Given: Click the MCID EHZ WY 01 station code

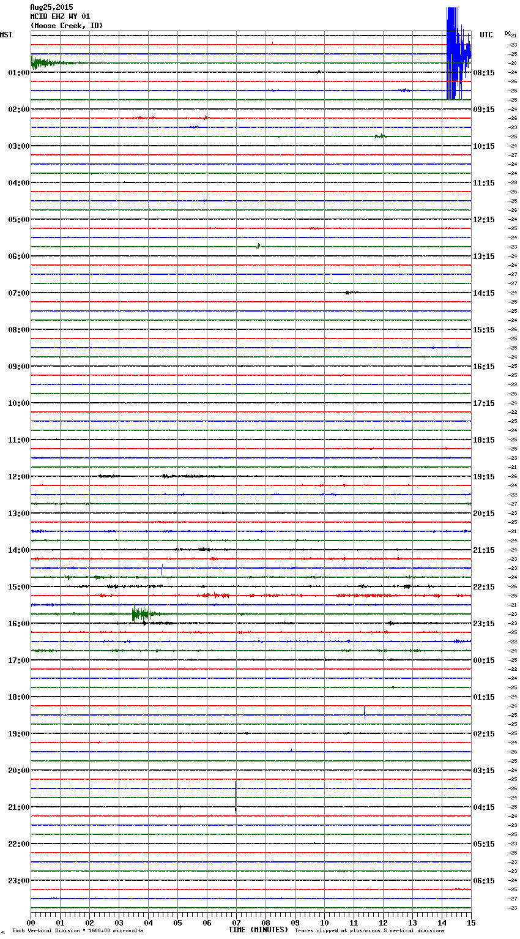Looking at the screenshot, I should (x=60, y=17).
